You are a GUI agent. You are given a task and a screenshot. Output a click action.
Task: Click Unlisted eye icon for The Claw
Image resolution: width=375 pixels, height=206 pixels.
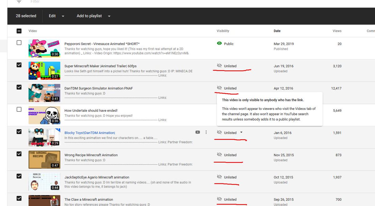coord(219,199)
